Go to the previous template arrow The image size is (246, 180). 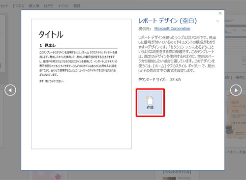click(x=10, y=90)
